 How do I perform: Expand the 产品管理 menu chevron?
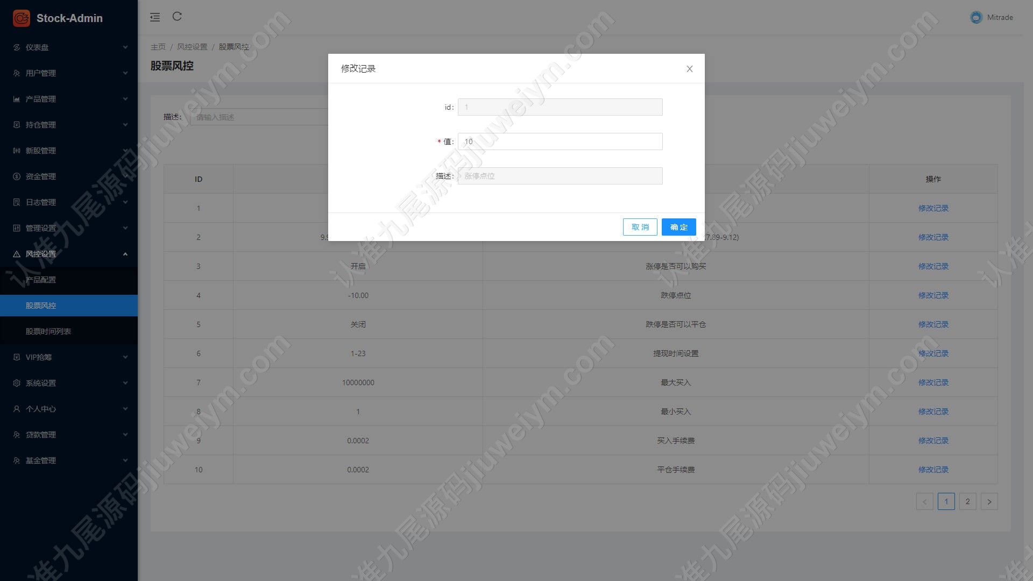125,99
